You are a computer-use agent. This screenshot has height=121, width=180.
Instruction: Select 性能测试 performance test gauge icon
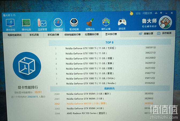pyautogui.click(x=58, y=25)
